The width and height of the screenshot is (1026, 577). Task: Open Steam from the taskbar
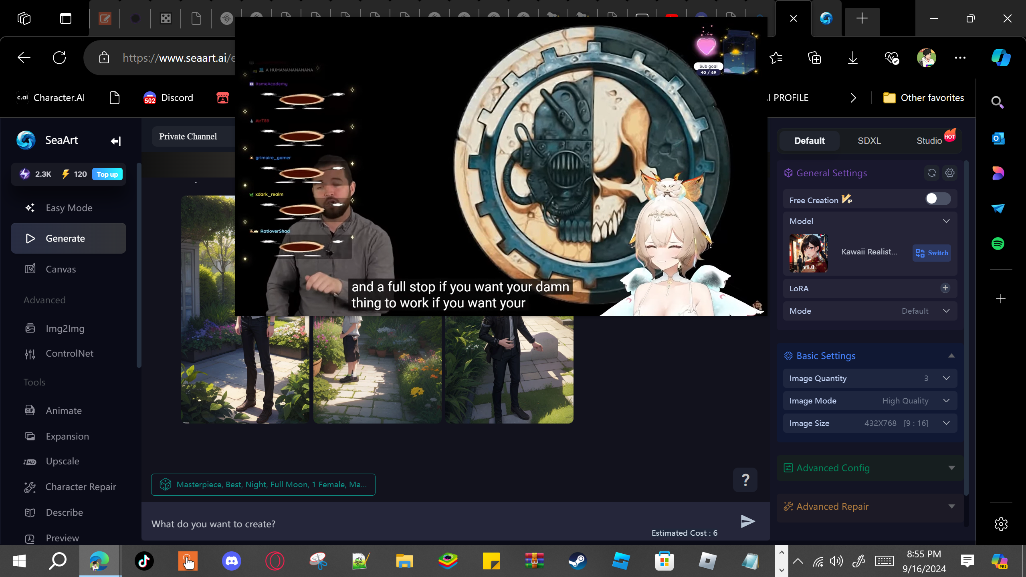click(578, 561)
